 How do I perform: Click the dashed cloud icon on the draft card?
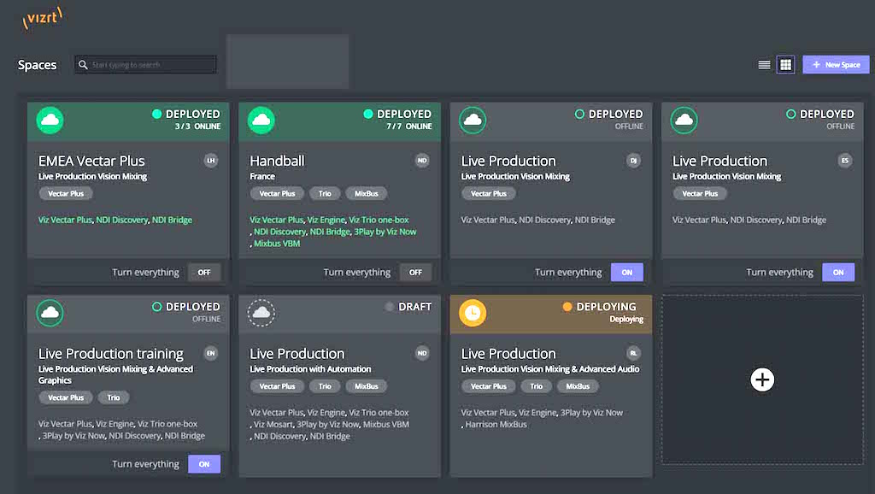[261, 313]
